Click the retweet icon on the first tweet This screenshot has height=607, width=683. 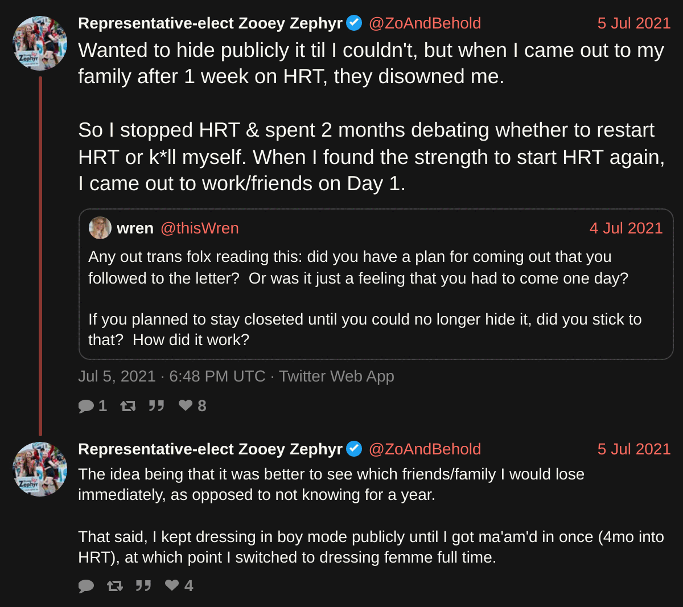tap(128, 406)
